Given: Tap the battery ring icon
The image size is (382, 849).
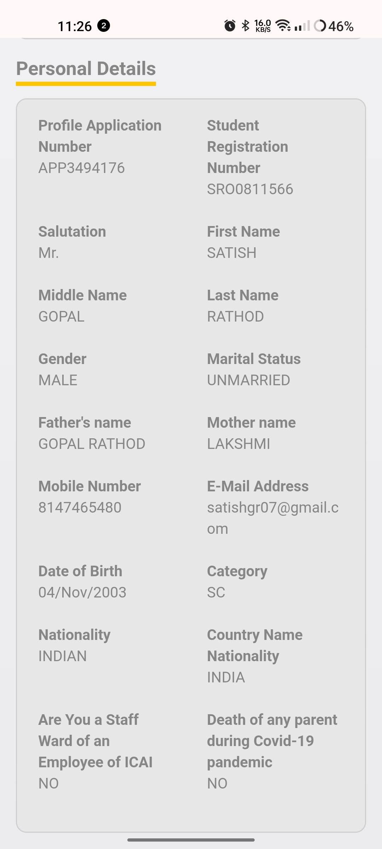Looking at the screenshot, I should [x=320, y=26].
